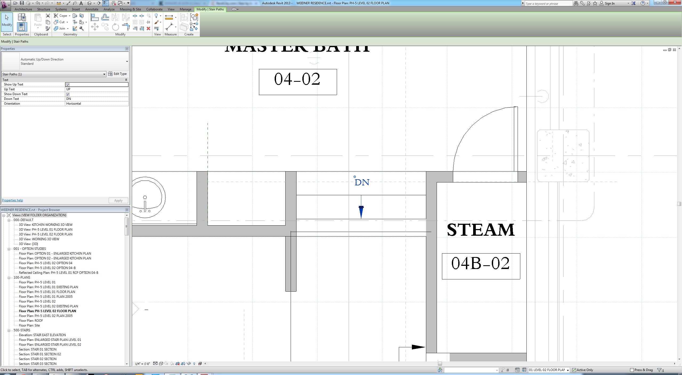682x375 pixels.
Task: Enable the Press & Drag checkbox
Action: tap(632, 370)
